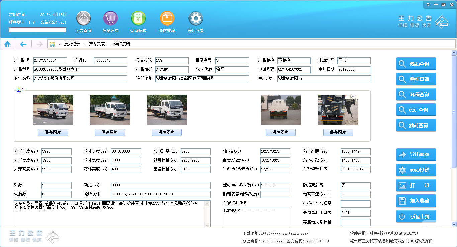
Task: Click 返回上级 to go back up
Action: 416,216
